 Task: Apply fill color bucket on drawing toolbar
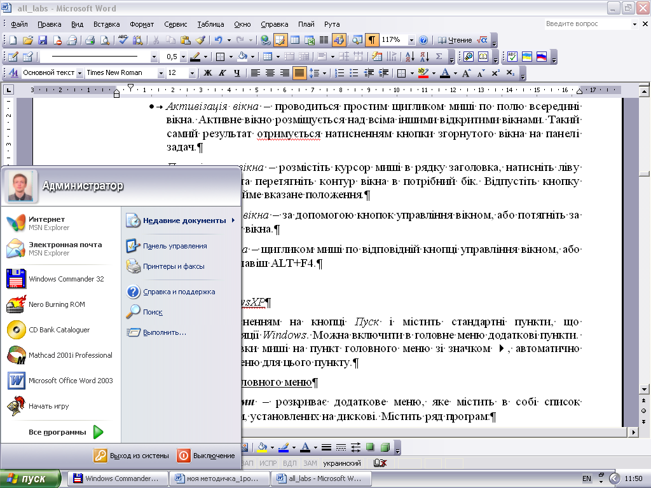[262, 447]
